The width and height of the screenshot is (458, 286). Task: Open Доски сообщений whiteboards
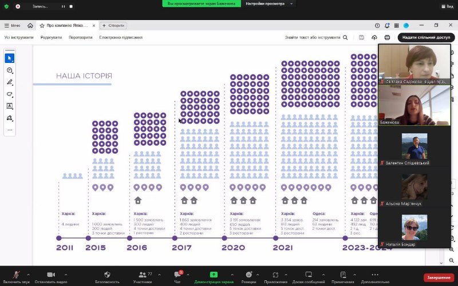coord(309,277)
